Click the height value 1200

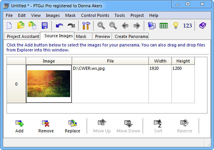point(177,68)
